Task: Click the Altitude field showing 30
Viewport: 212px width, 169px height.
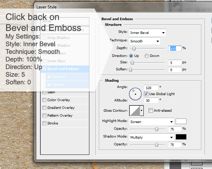Action: coord(151,100)
